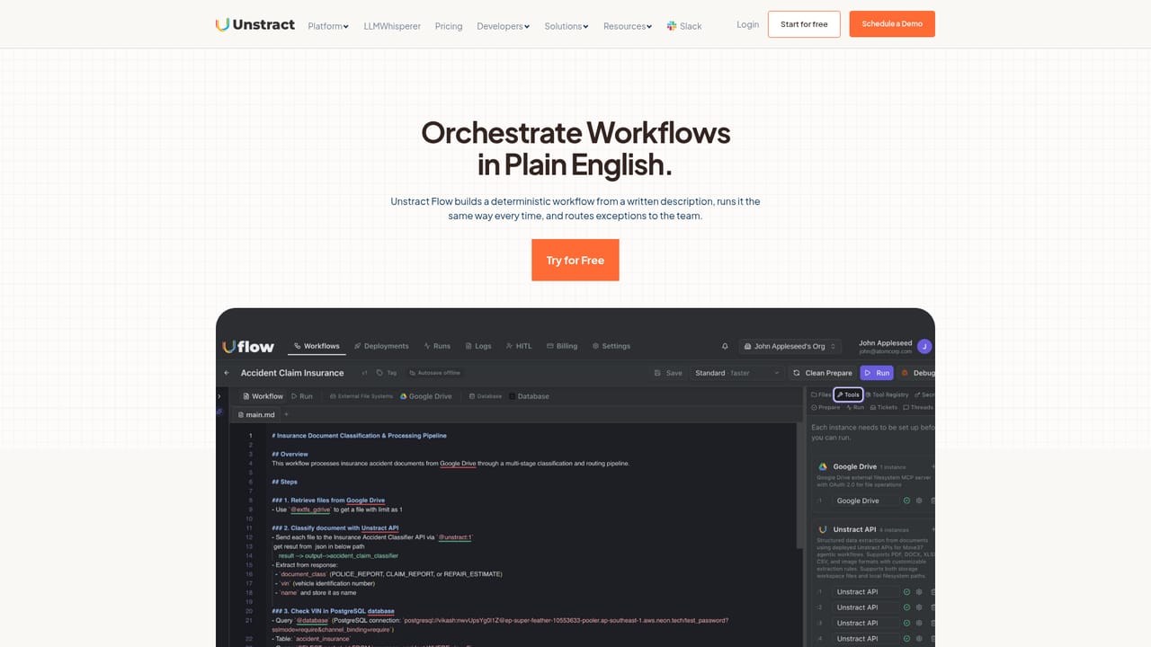This screenshot has width=1151, height=647.
Task: Open the Resources dropdown menu
Action: [628, 26]
